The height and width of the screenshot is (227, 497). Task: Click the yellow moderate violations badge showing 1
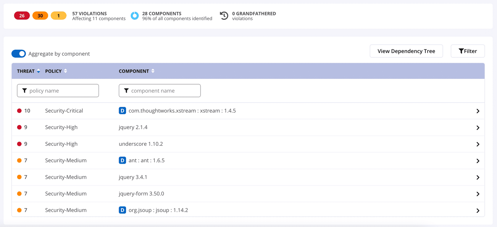(59, 16)
